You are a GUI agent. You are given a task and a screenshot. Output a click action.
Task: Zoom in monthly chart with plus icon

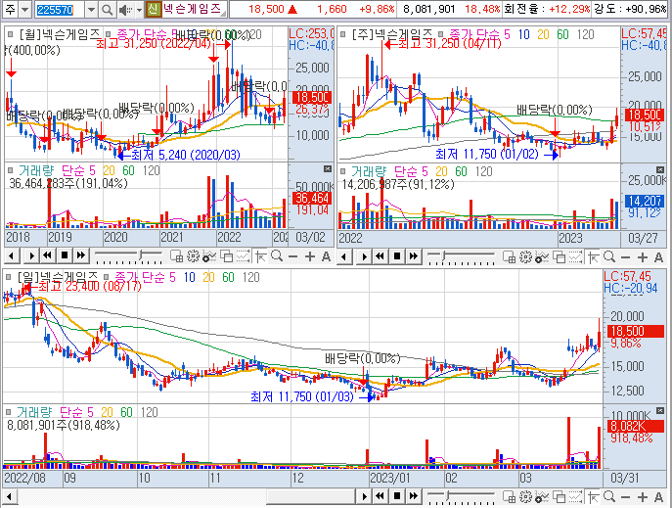[x=309, y=256]
